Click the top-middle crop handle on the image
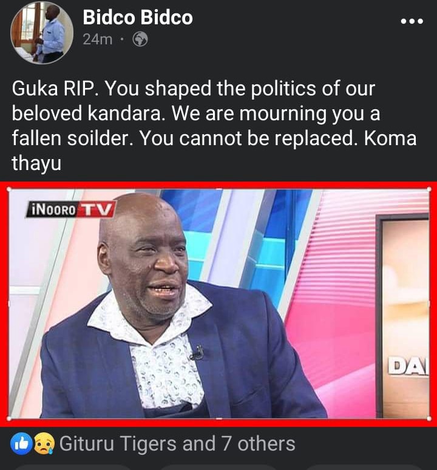This screenshot has height=470, width=437. (x=219, y=189)
